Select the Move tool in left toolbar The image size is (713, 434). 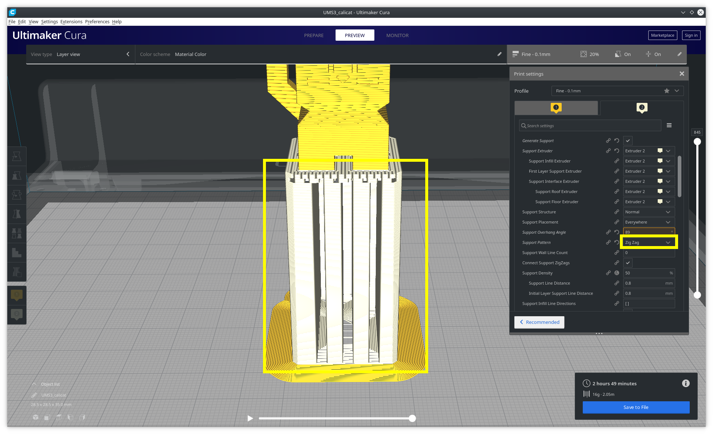point(17,156)
